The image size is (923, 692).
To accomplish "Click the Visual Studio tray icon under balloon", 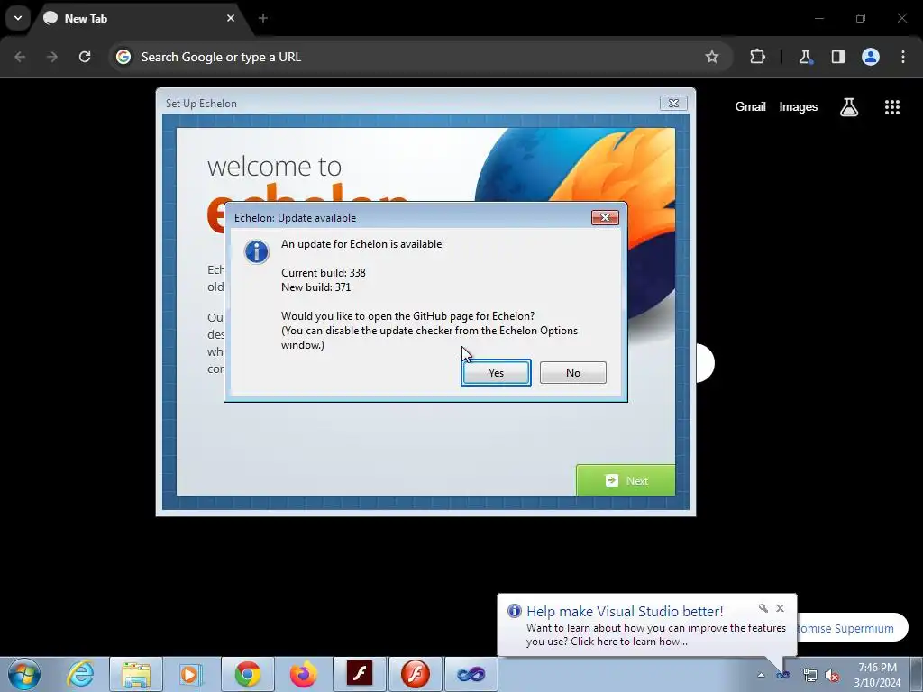I will 783,675.
